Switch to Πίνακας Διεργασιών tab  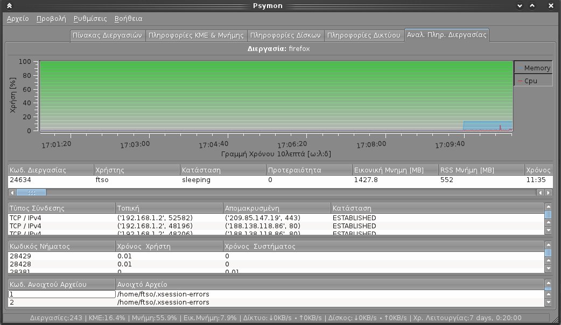point(107,35)
